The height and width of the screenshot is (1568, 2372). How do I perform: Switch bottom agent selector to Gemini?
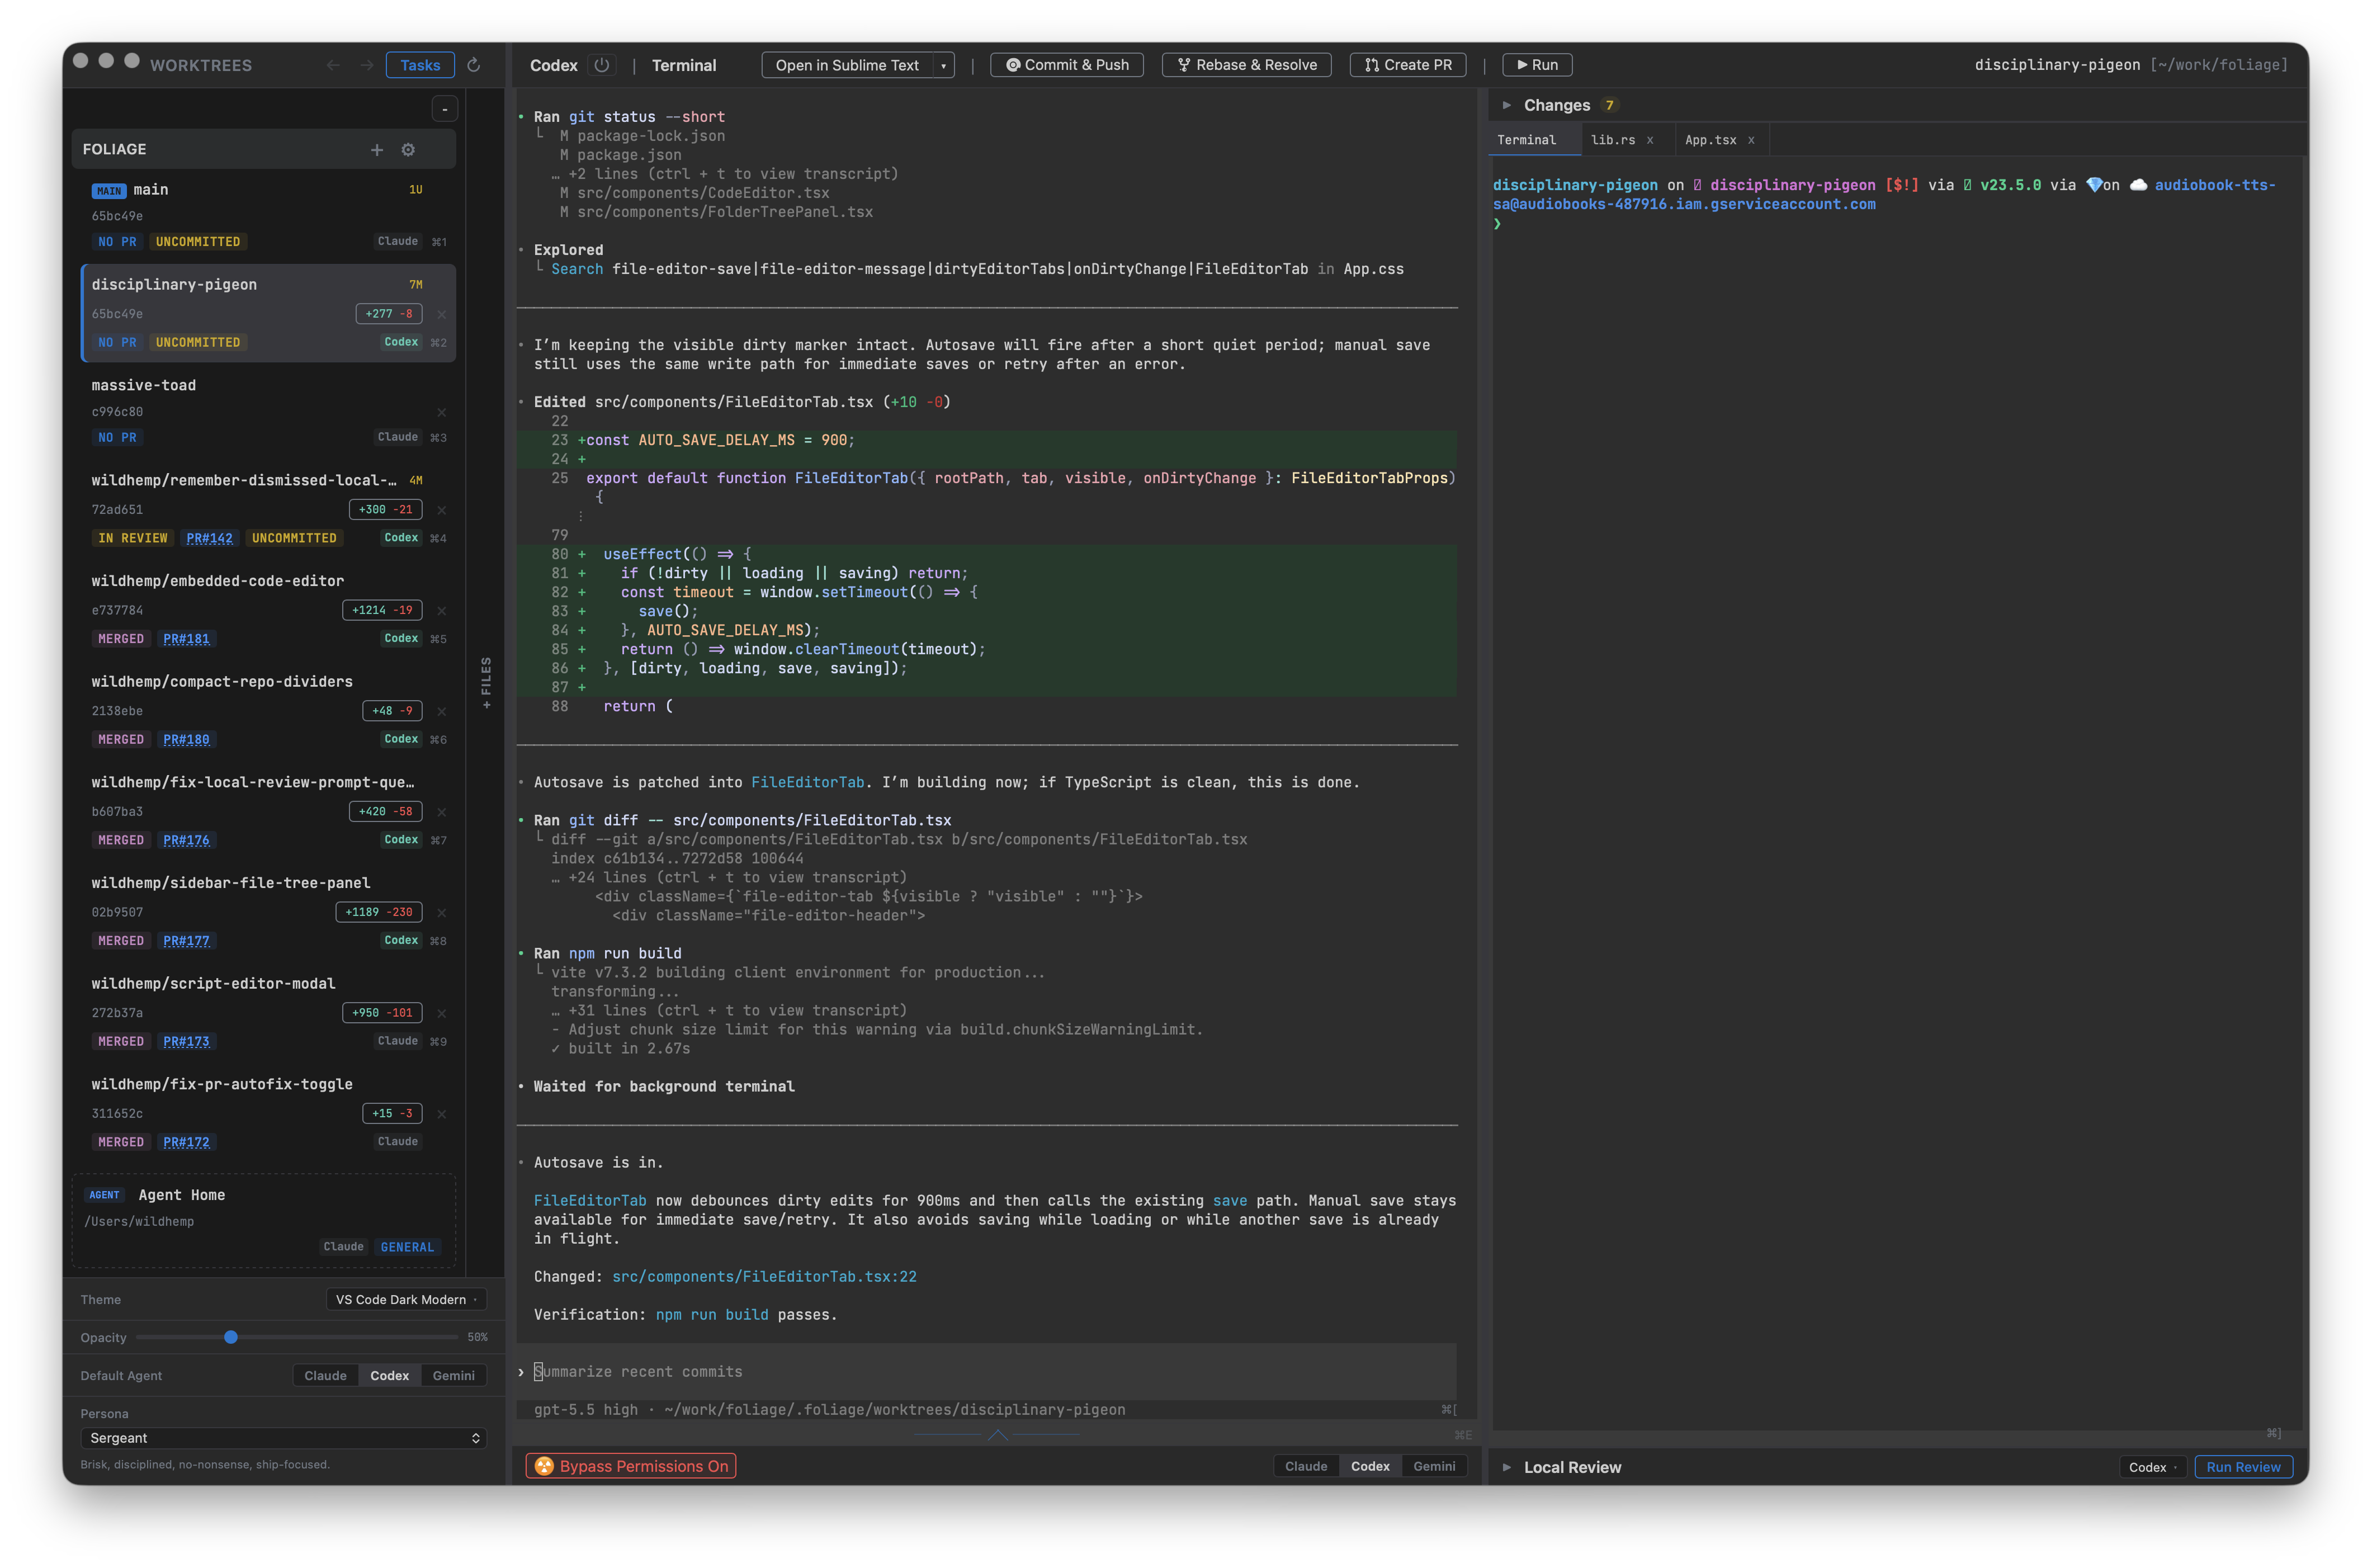point(1434,1466)
